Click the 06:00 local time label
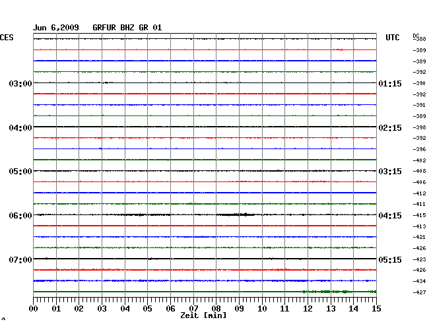The width and height of the screenshot is (429, 326). click(x=20, y=216)
